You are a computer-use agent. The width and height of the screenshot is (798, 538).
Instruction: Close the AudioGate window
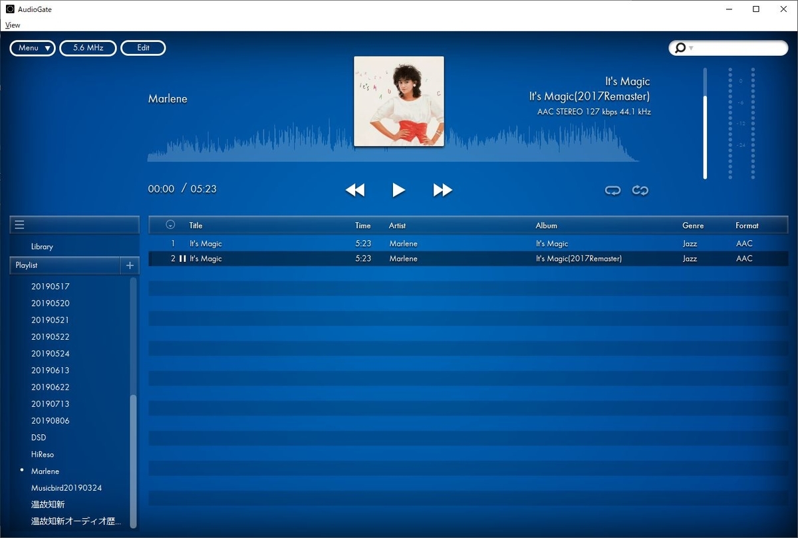[783, 9]
